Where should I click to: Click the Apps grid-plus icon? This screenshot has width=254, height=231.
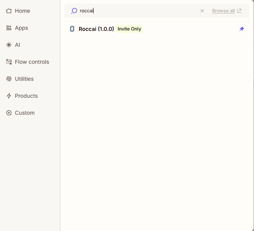[9, 28]
